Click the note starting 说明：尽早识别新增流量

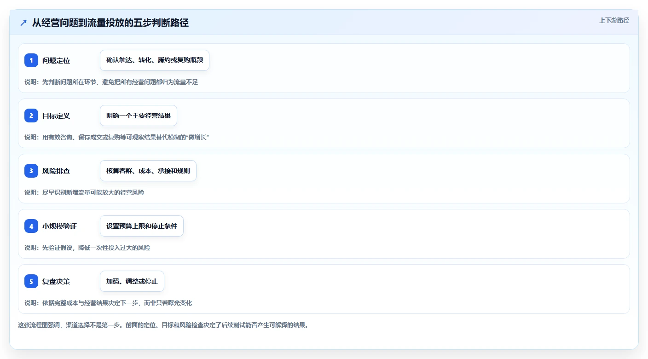pyautogui.click(x=84, y=192)
